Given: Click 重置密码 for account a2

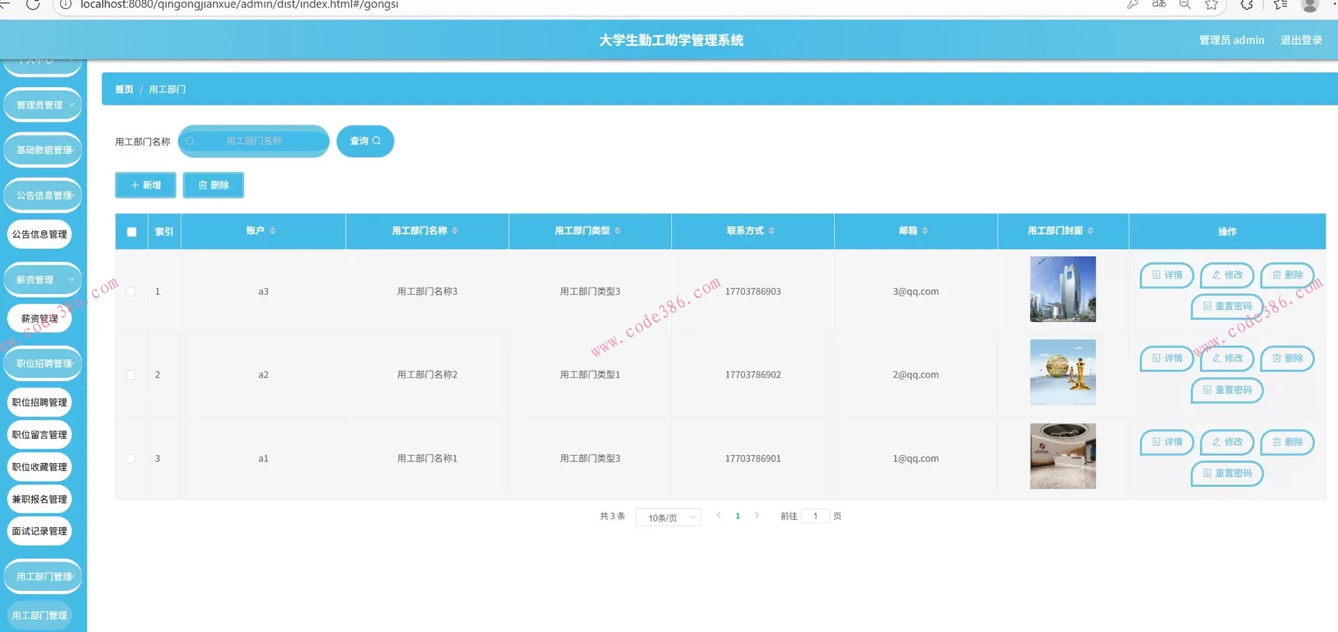Looking at the screenshot, I should tap(1227, 390).
